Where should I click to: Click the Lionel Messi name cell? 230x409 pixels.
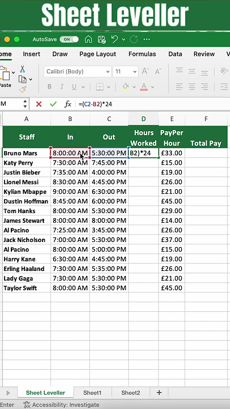point(27,182)
